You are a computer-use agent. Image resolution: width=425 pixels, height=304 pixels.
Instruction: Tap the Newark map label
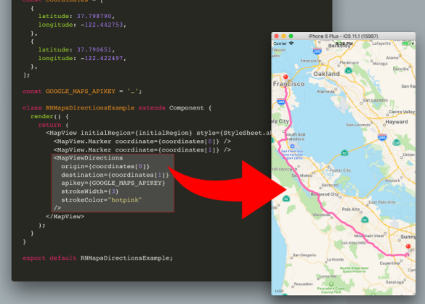point(392,180)
